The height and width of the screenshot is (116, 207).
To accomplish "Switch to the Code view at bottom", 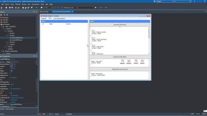I will coord(192,114).
